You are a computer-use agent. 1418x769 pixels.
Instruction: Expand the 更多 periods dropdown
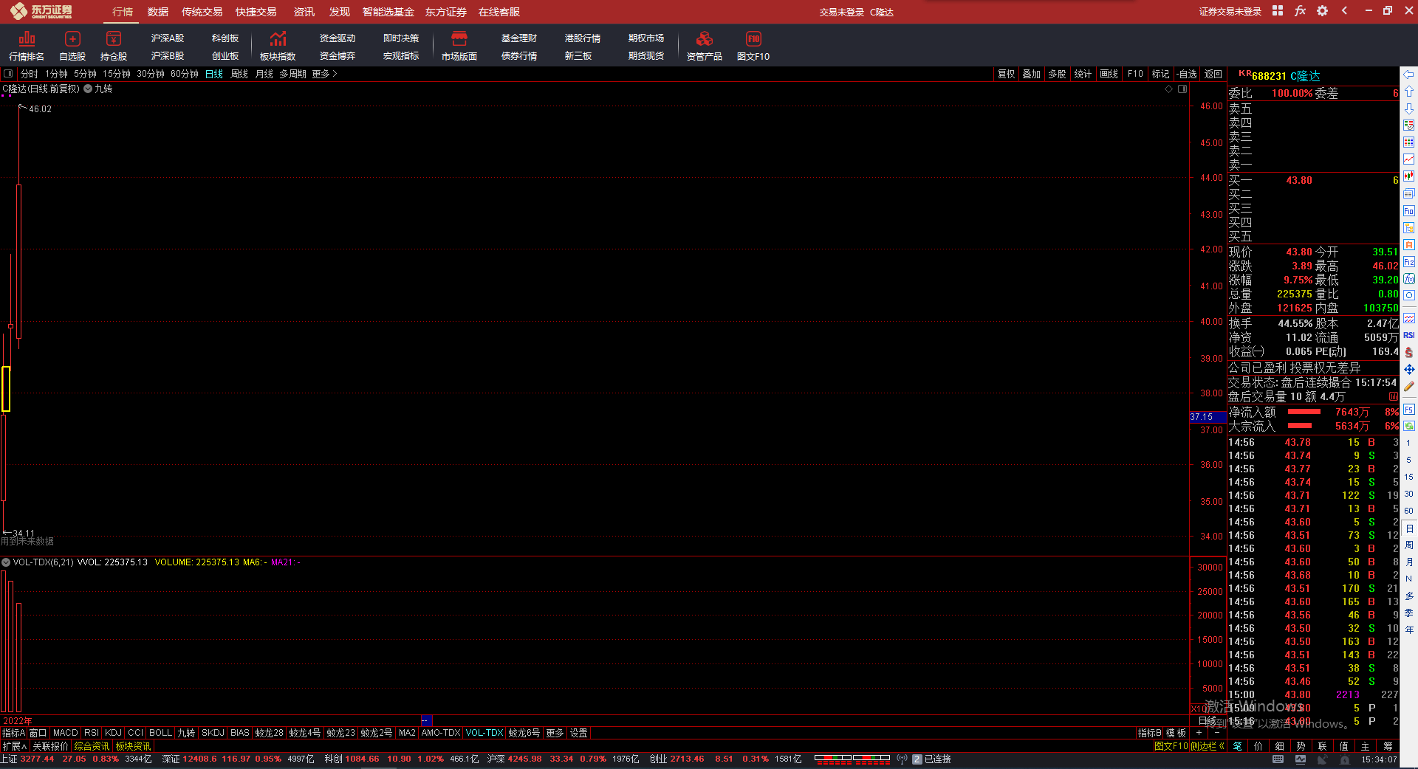click(x=324, y=74)
